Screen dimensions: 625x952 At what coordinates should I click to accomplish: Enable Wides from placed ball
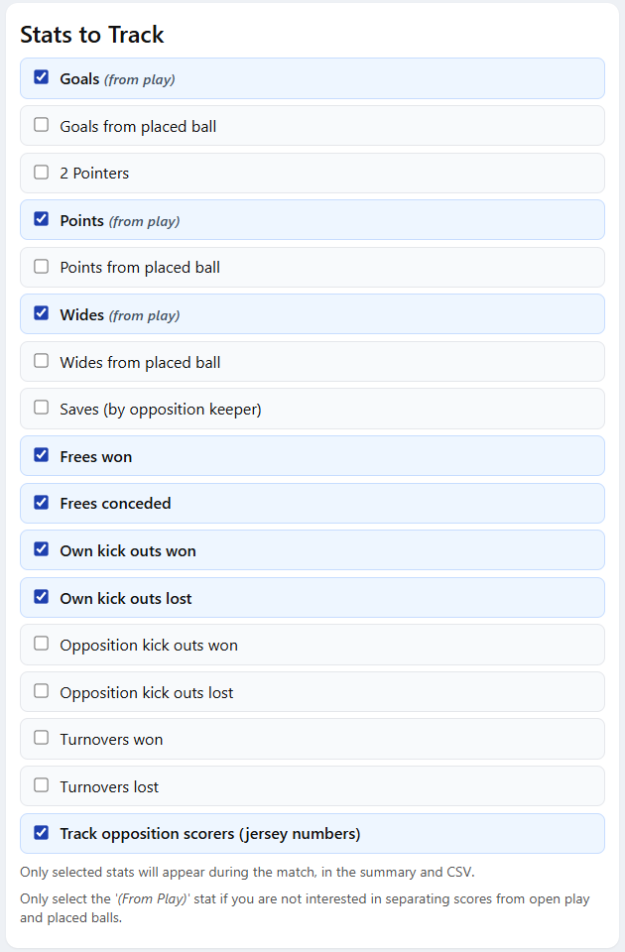point(41,361)
